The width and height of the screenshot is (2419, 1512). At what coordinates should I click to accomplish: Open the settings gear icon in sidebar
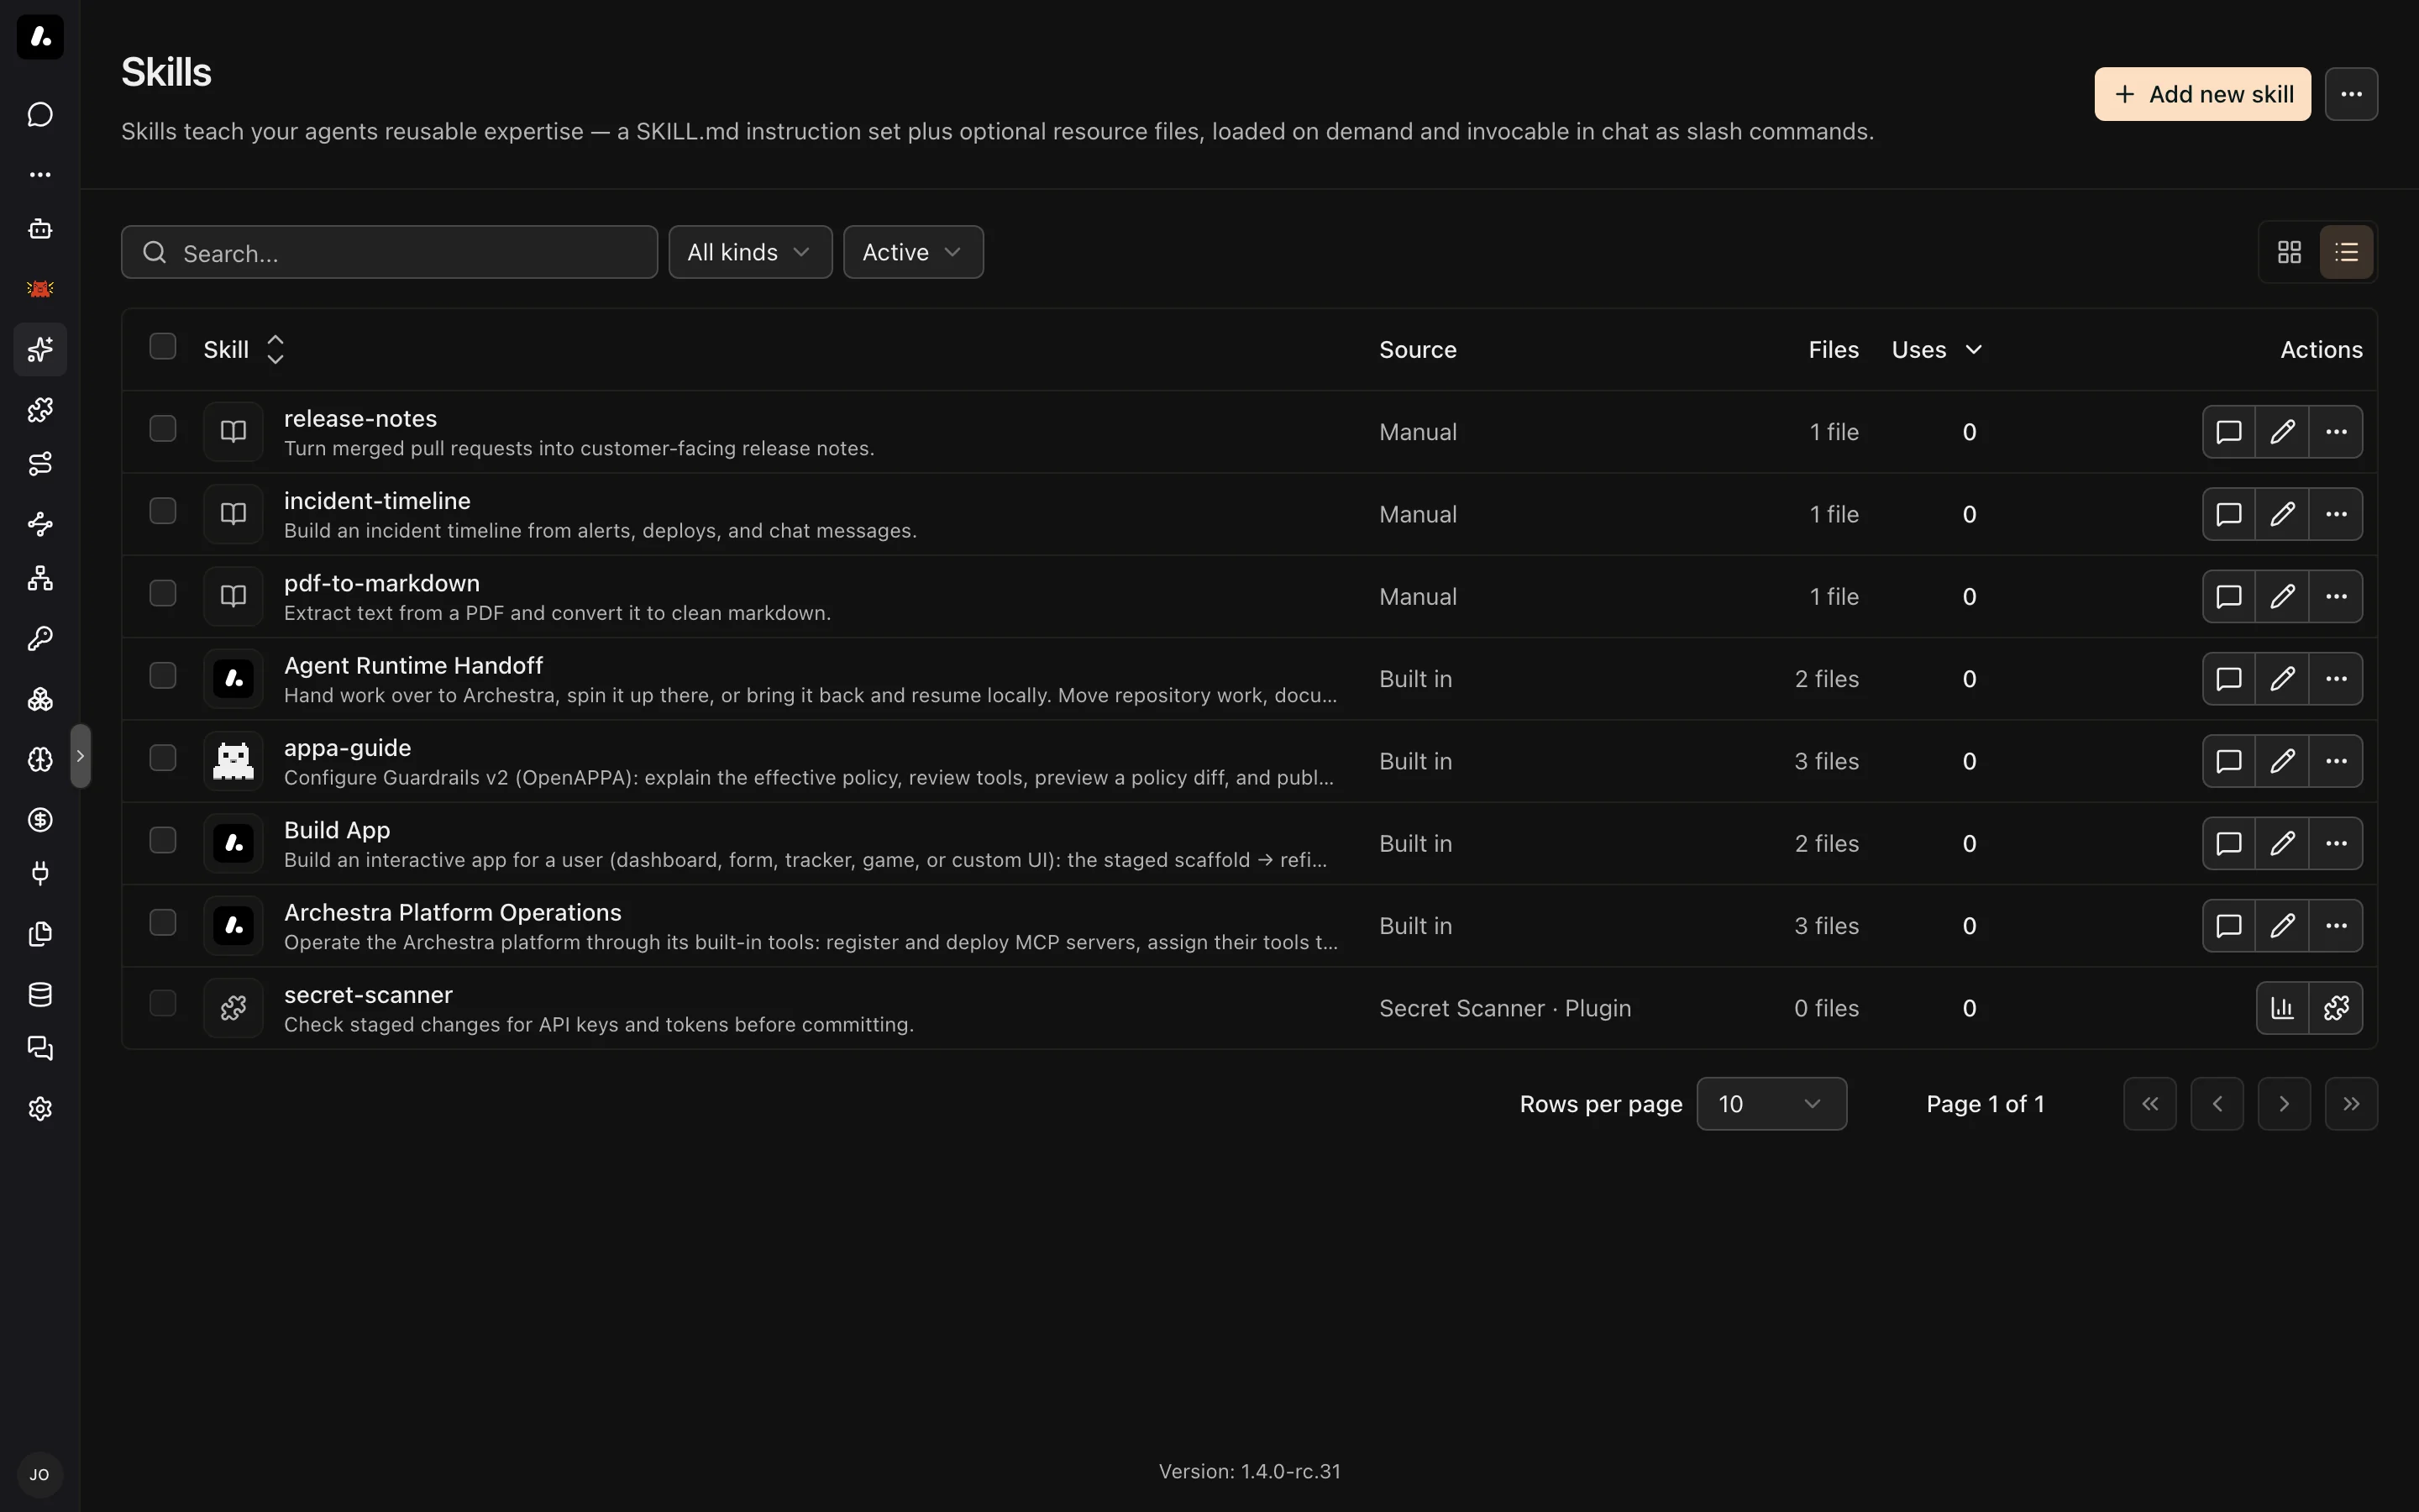(x=40, y=1109)
